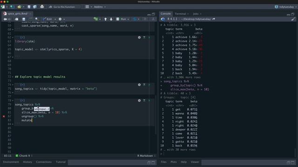Open Knit options dropdown arrow
Image resolution: width=298 pixels, height=167 pixels.
[x=55, y=19]
